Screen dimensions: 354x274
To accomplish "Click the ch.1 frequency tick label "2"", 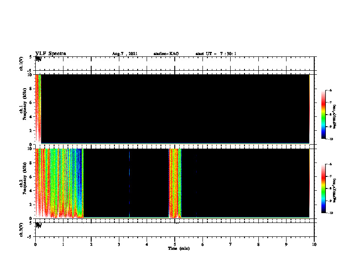I will pyautogui.click(x=31, y=131).
